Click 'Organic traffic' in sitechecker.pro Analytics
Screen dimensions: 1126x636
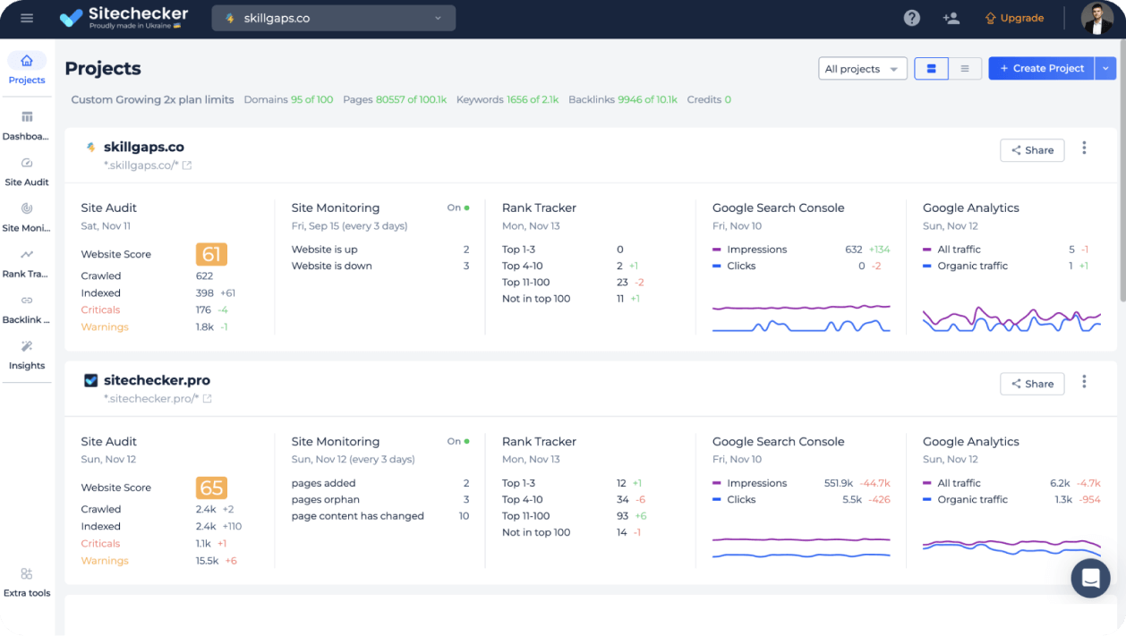point(973,500)
